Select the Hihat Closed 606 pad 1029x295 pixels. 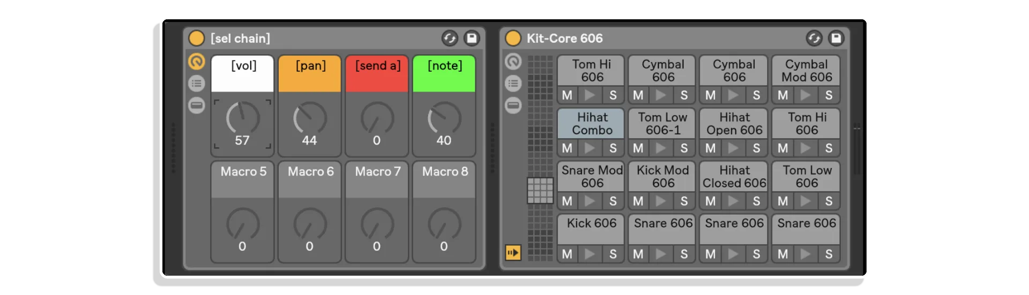point(734,177)
